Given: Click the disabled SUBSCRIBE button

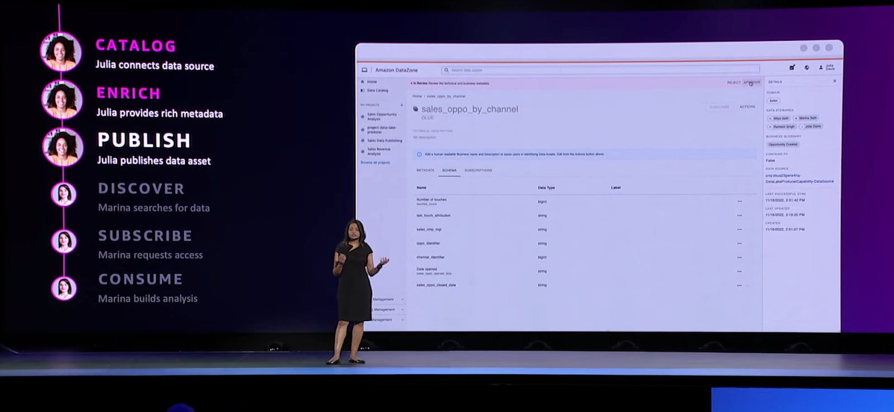Looking at the screenshot, I should [x=719, y=107].
